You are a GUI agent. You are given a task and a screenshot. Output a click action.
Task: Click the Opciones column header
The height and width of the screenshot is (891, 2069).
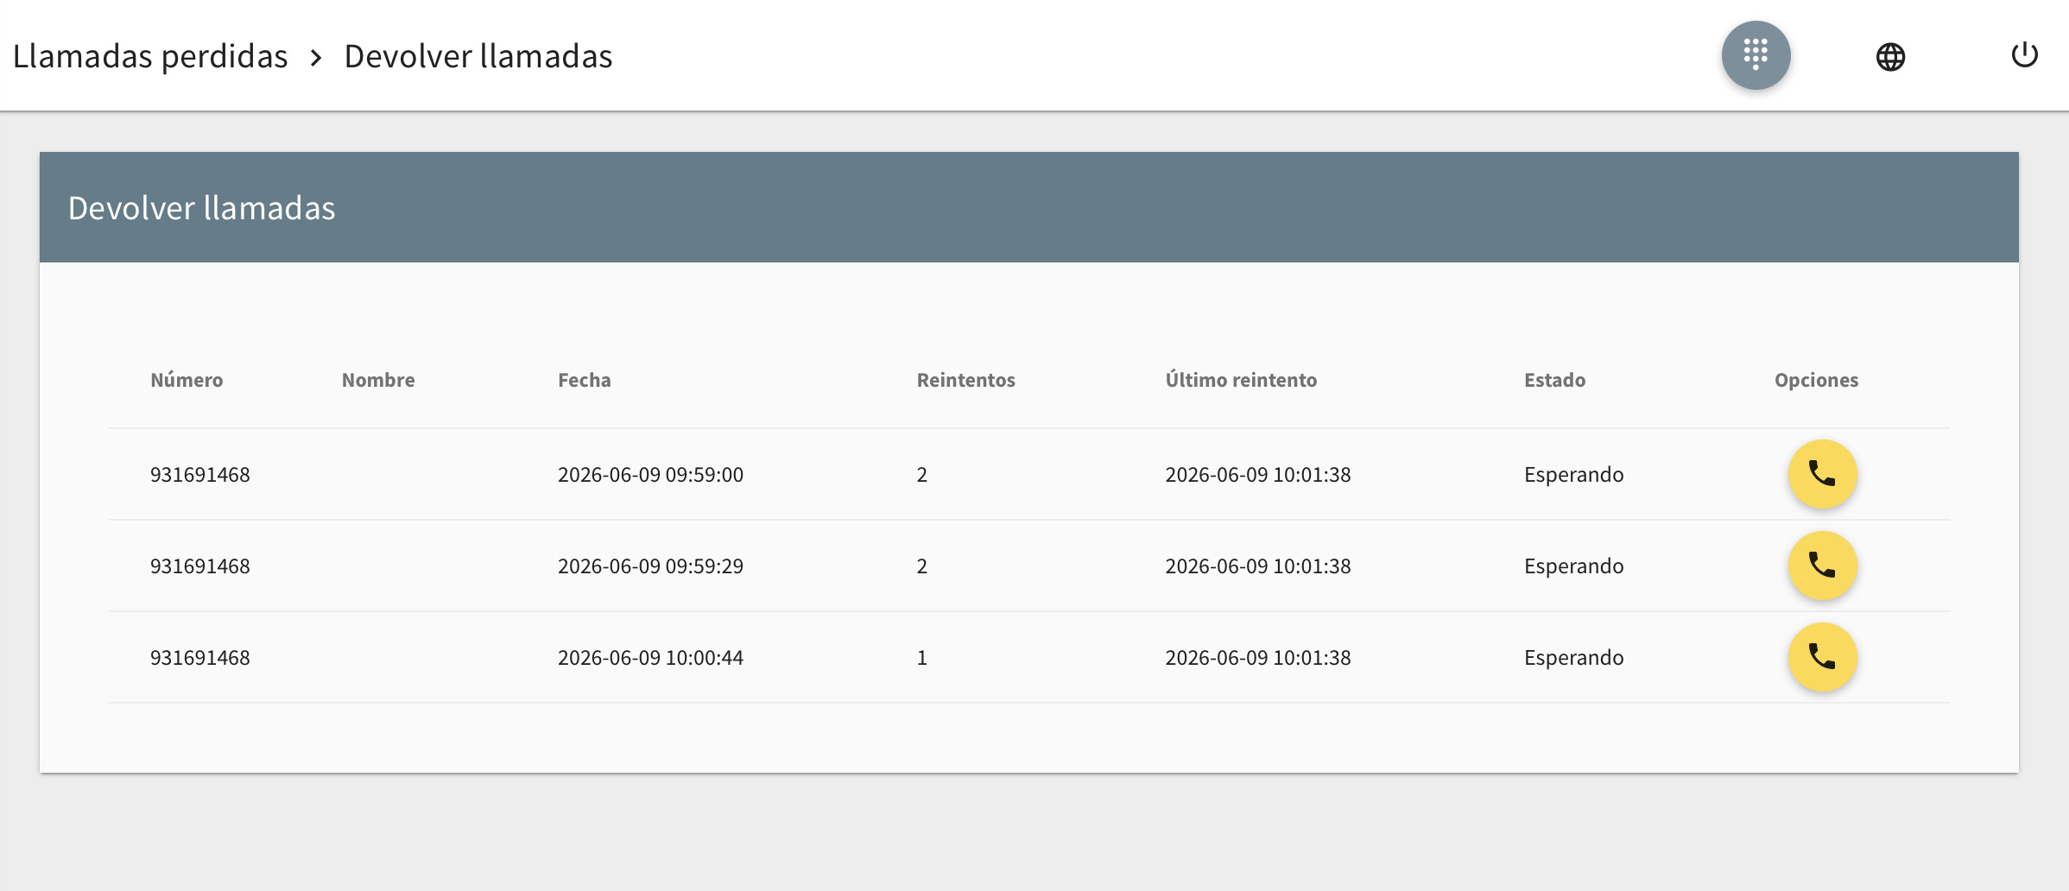(1817, 380)
